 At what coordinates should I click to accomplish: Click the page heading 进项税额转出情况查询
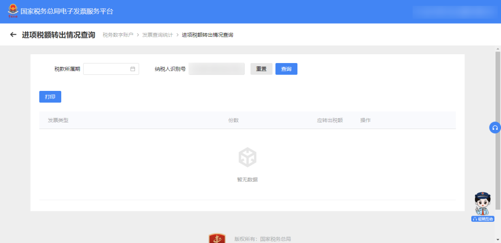tap(58, 35)
